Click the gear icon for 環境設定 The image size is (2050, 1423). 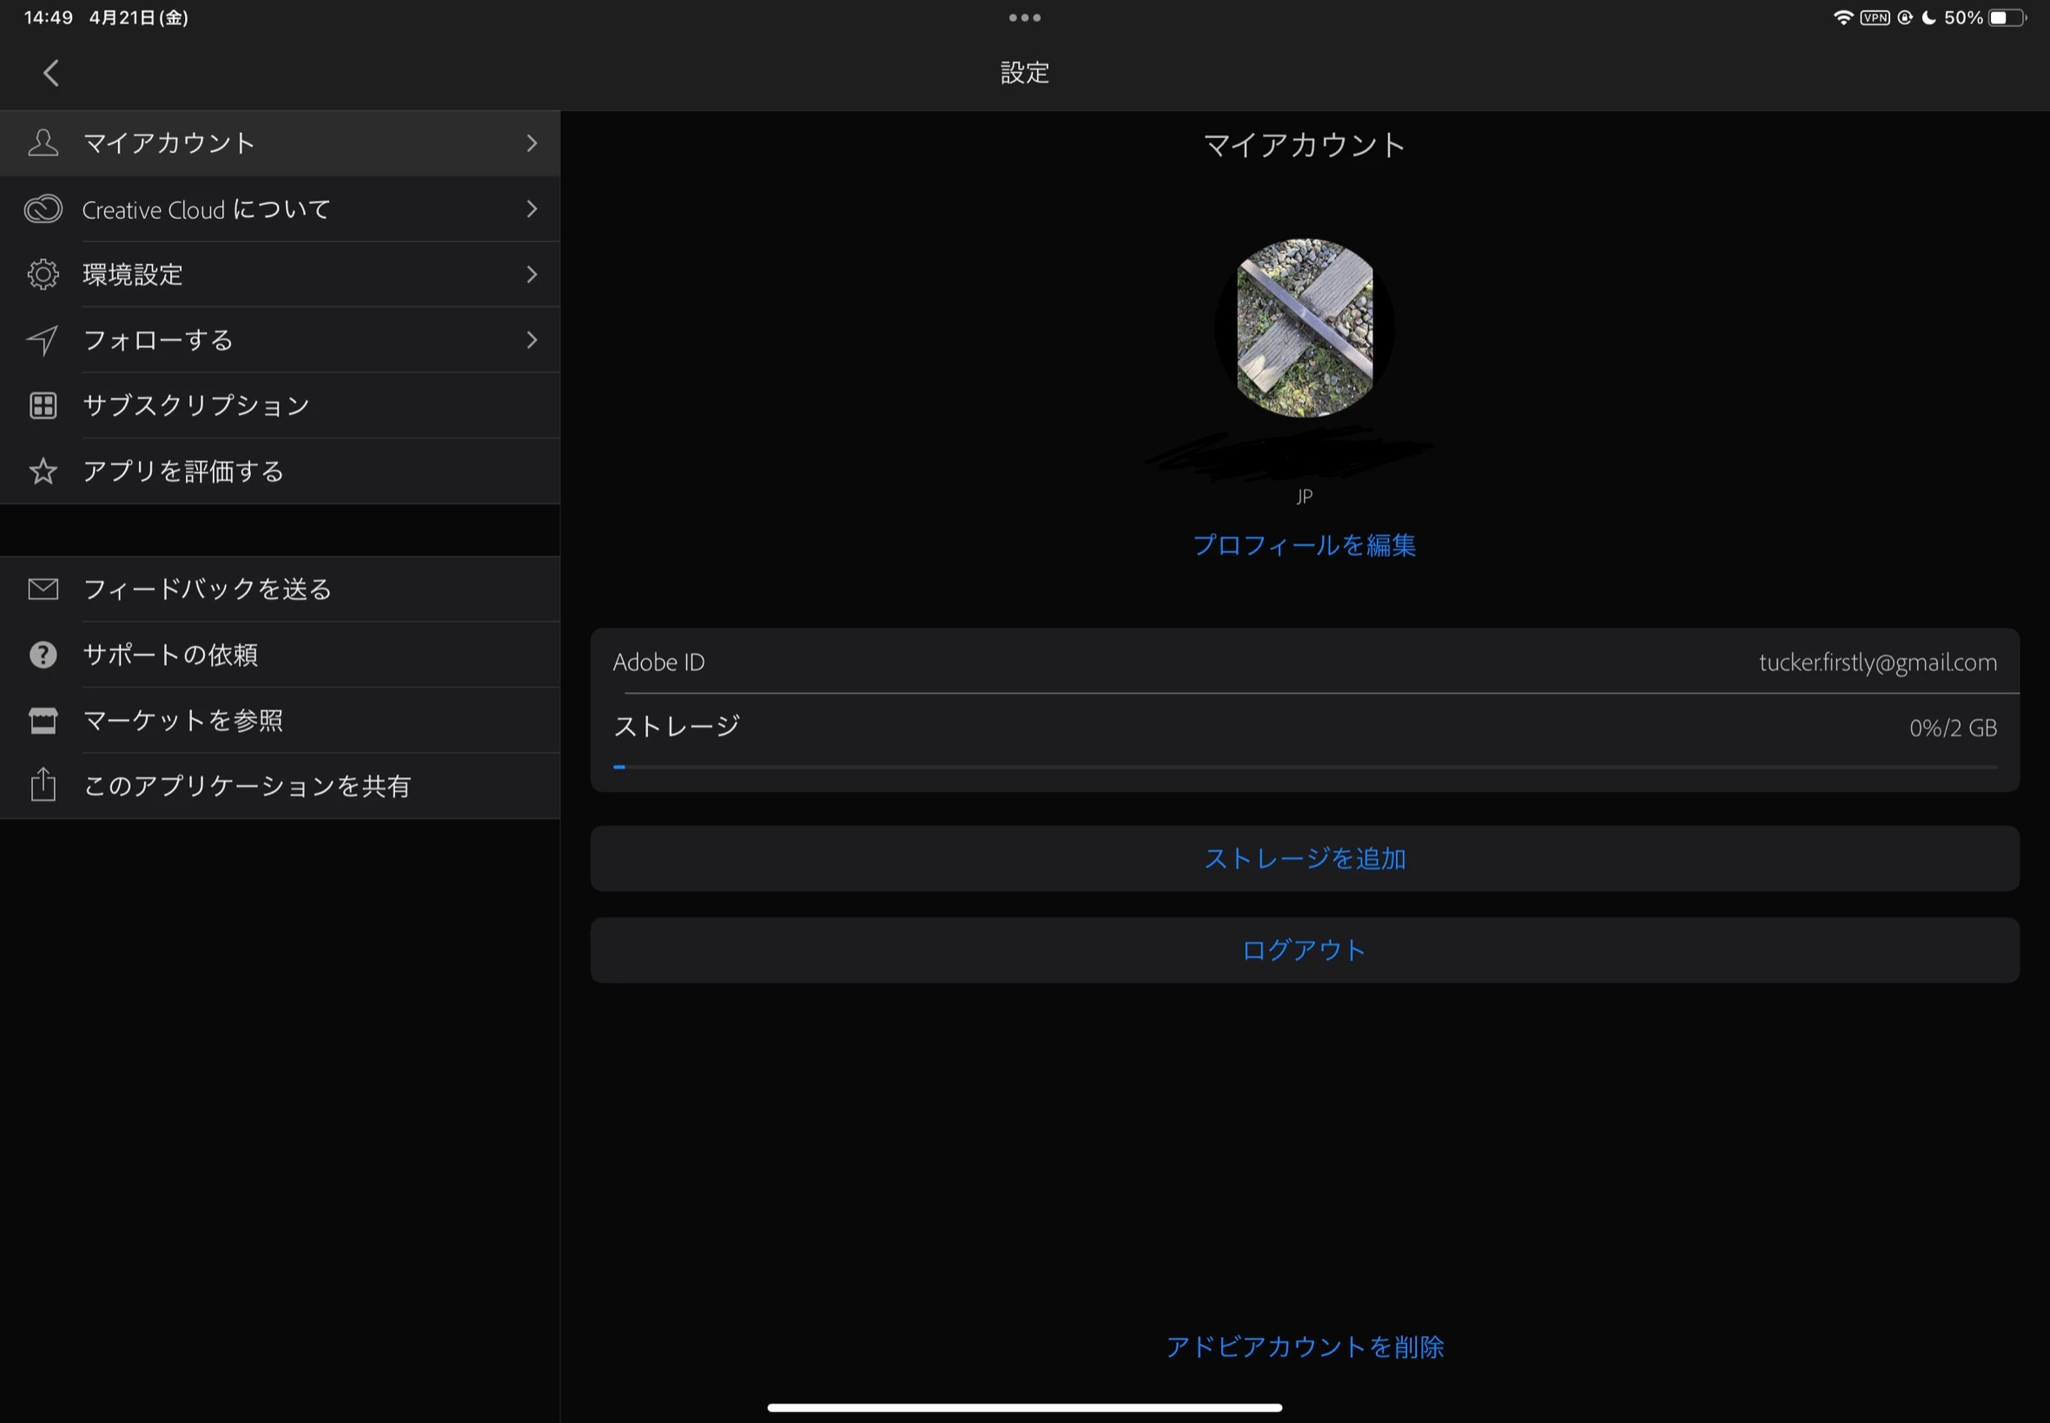(43, 274)
